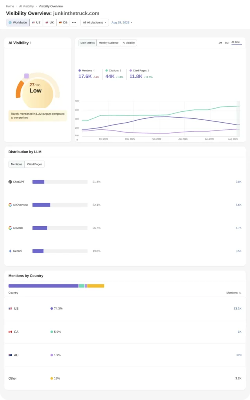This screenshot has height=400, width=250.
Task: Click the purple US segment of country bar
Action: point(43,286)
